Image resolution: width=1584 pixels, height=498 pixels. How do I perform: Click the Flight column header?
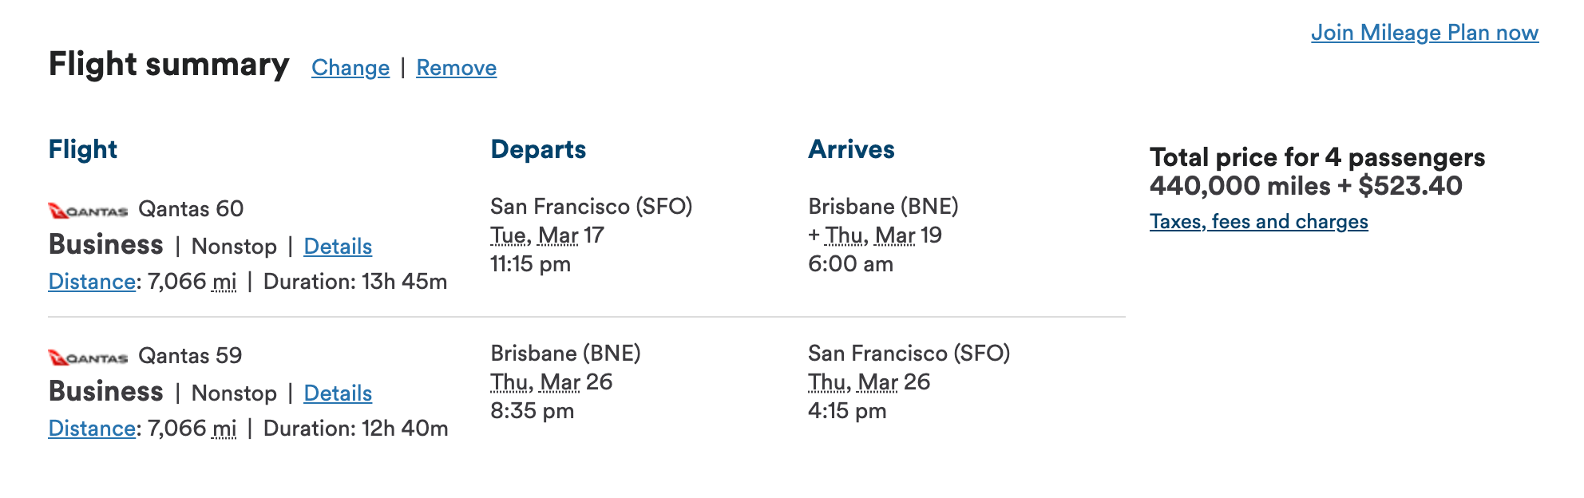83,149
